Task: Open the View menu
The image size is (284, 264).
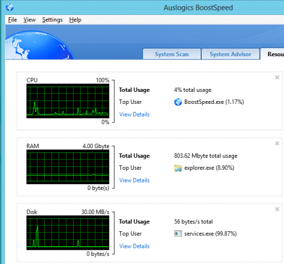Action: (29, 20)
